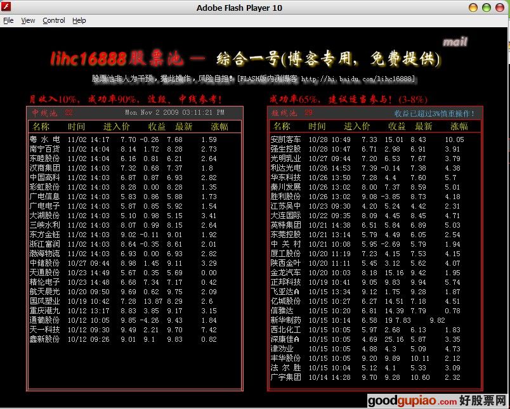
Task: Select the 华东科技 stock row
Action: point(365,178)
